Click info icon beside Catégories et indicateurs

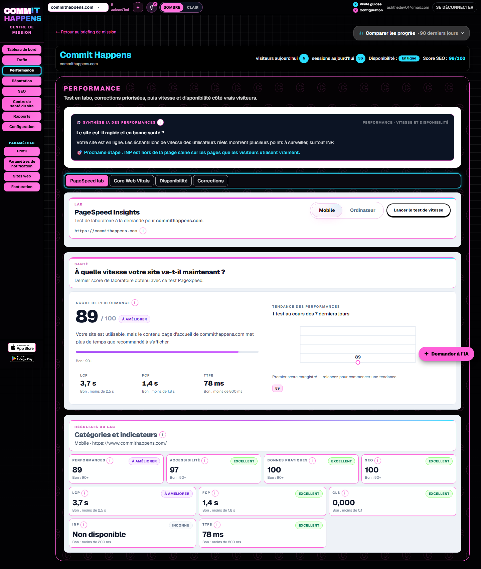pyautogui.click(x=163, y=435)
